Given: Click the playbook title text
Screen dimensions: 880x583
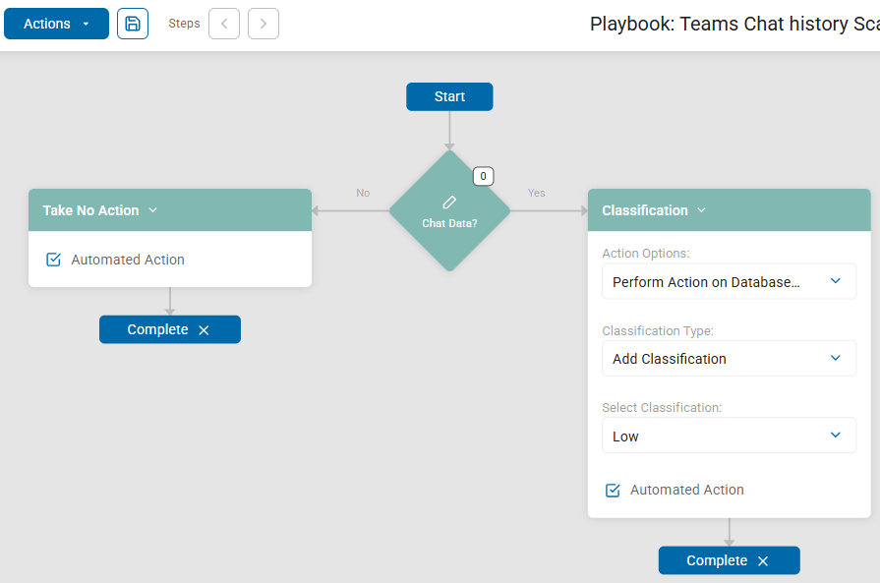Looking at the screenshot, I should coord(733,25).
